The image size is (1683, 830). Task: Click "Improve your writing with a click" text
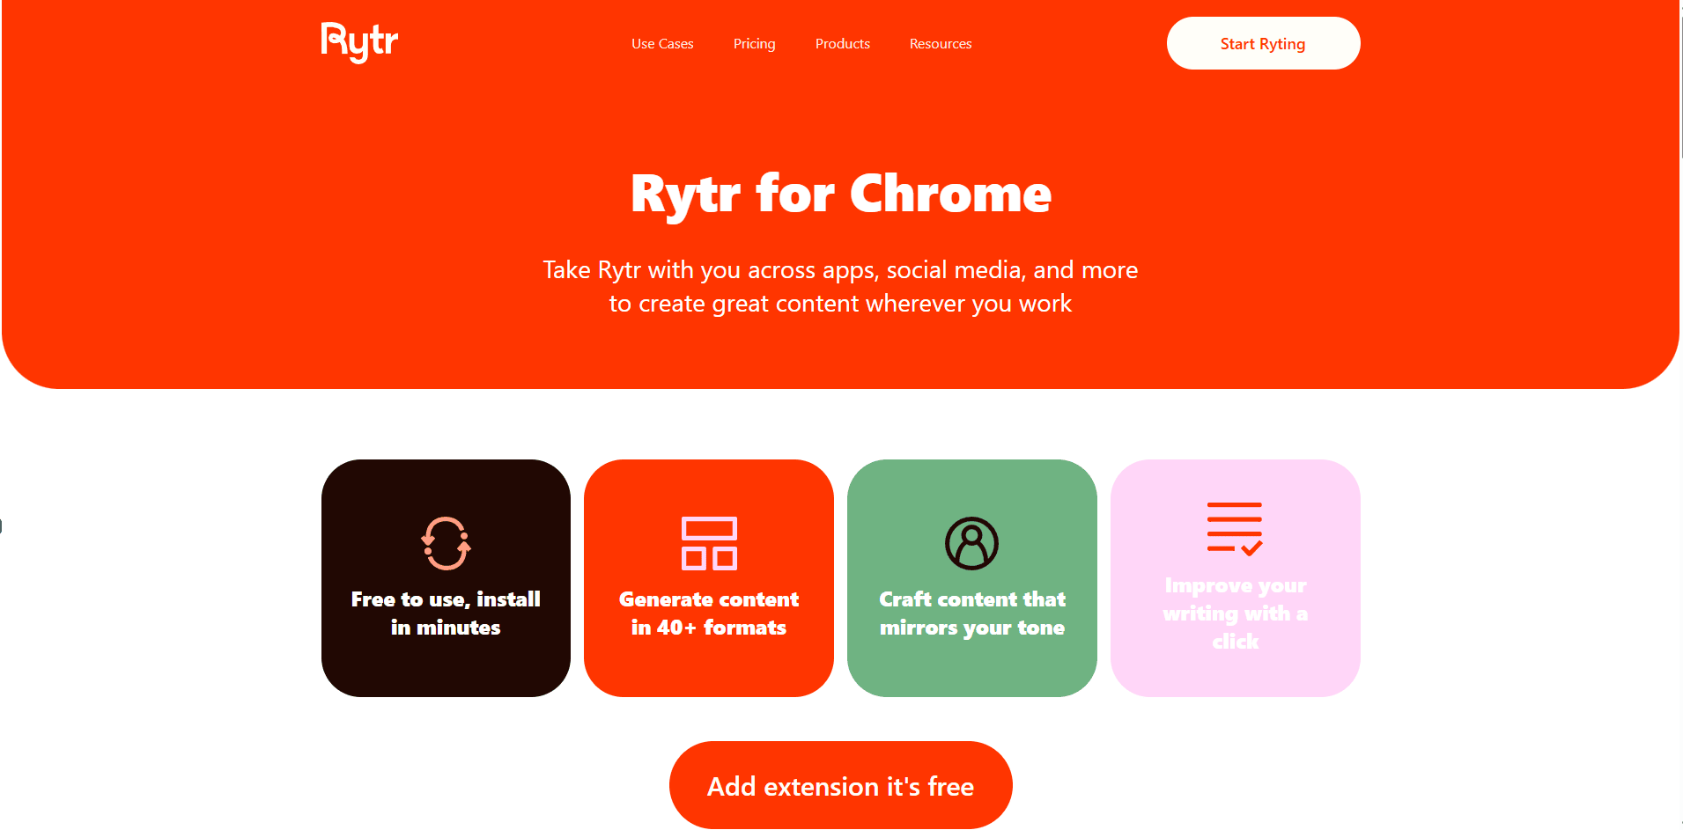click(1235, 613)
